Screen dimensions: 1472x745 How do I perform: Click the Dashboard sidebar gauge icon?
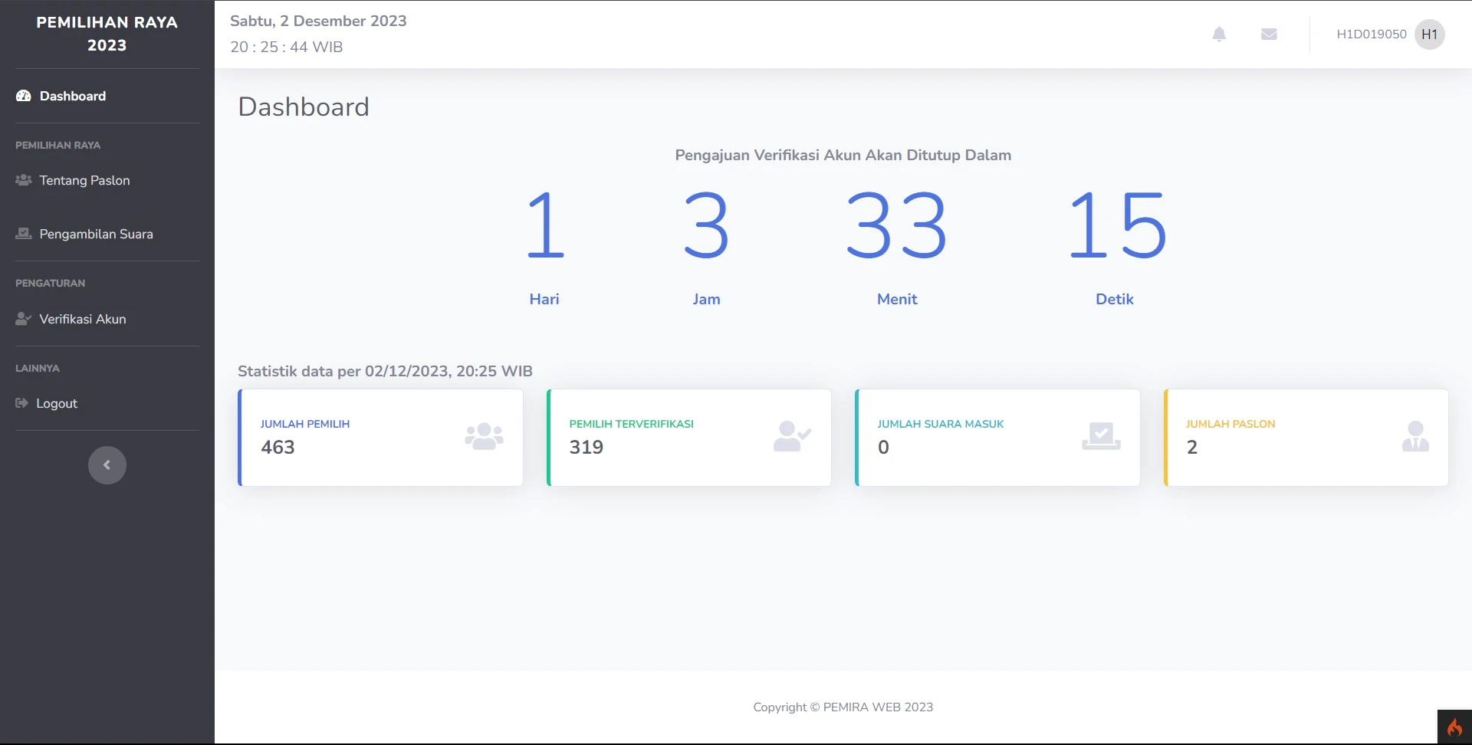coord(24,96)
